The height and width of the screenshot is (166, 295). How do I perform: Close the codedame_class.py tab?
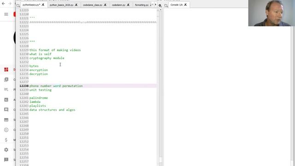click(x=105, y=5)
